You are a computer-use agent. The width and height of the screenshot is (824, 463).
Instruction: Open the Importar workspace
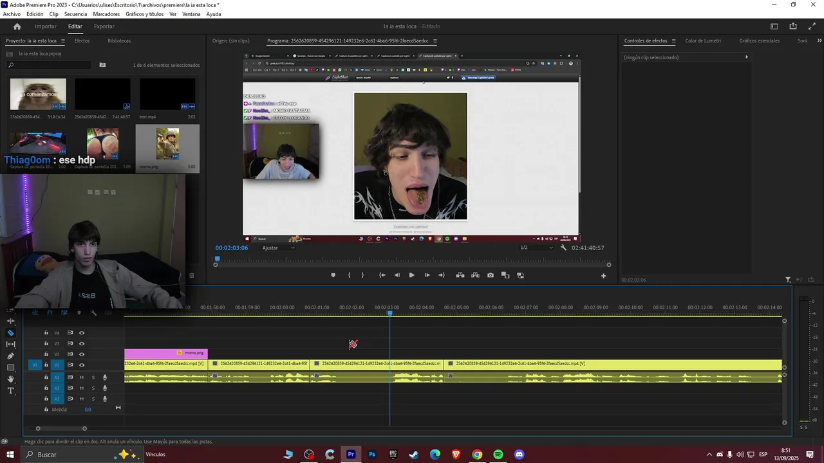[45, 26]
